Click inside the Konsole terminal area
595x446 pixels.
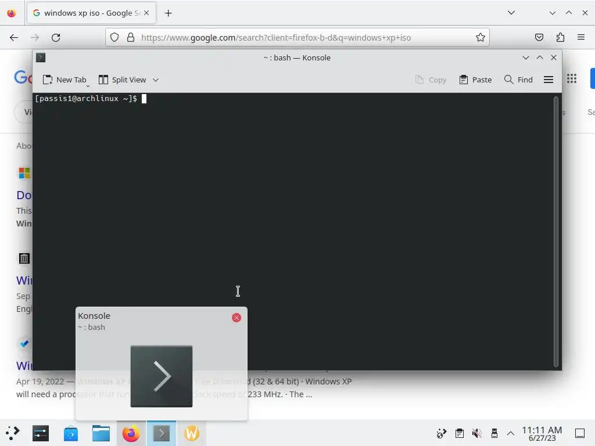tap(292, 231)
